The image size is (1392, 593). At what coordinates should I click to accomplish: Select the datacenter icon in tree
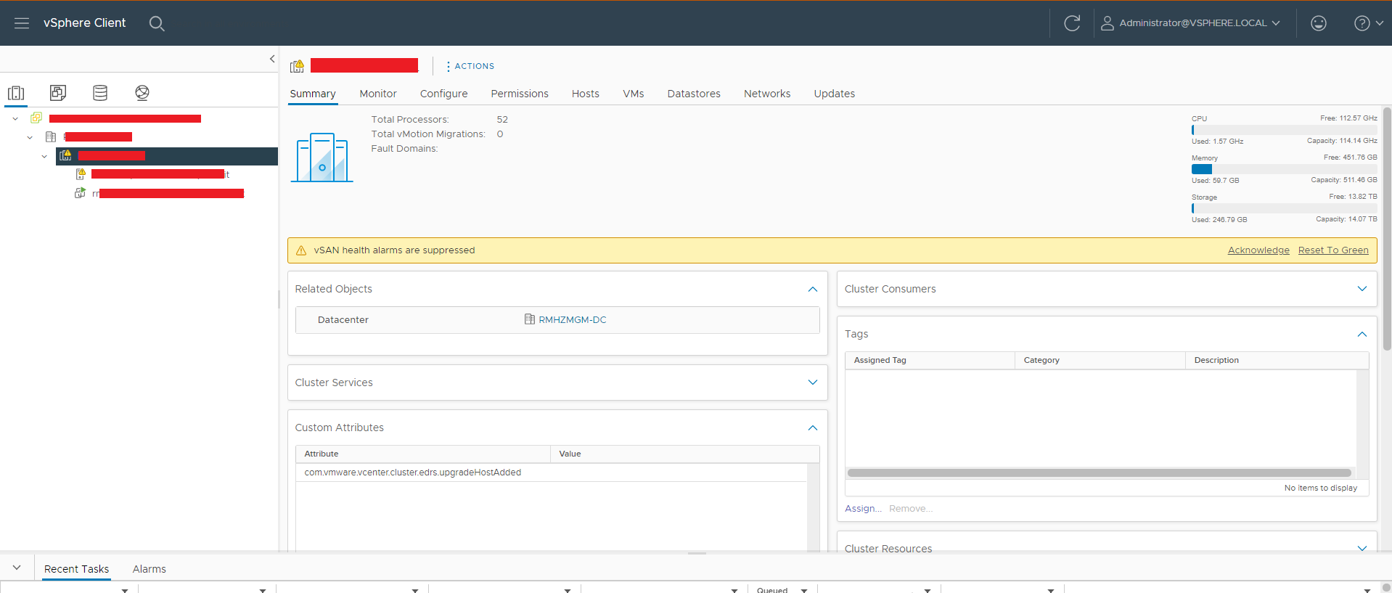[x=51, y=136]
